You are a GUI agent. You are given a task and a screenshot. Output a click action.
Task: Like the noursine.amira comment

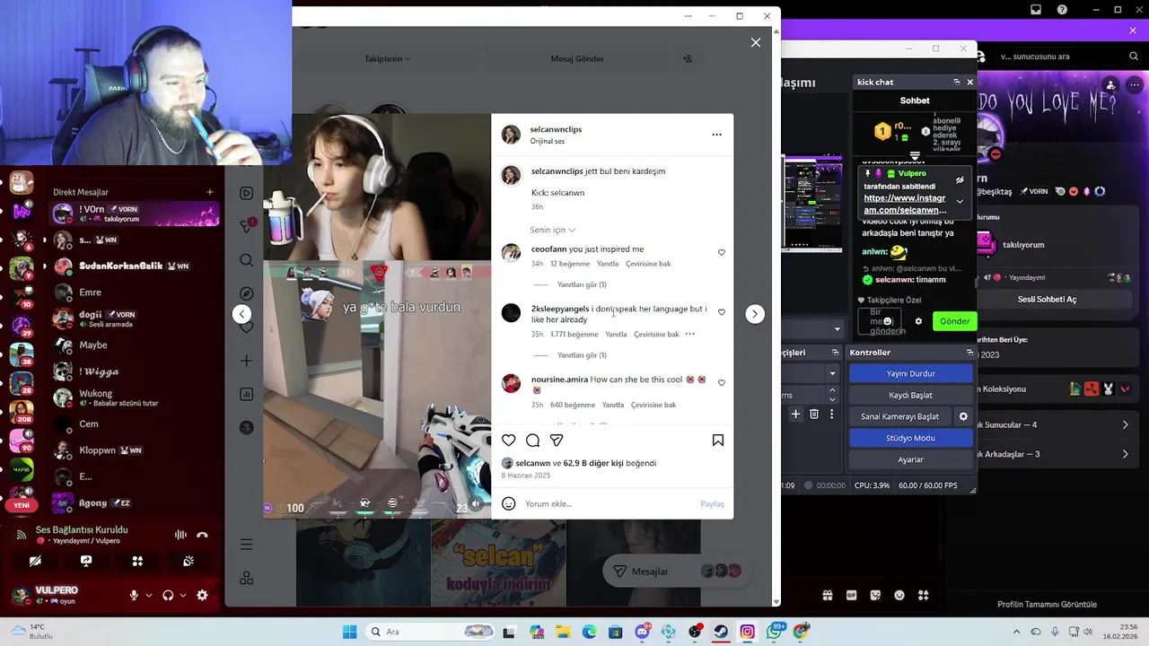(722, 383)
